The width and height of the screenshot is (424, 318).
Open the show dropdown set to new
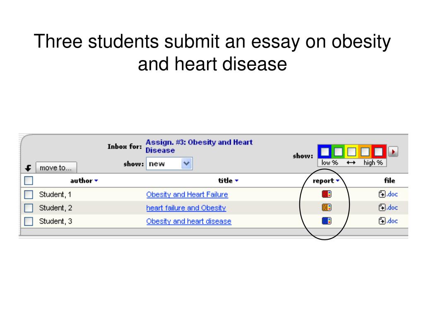tap(169, 164)
